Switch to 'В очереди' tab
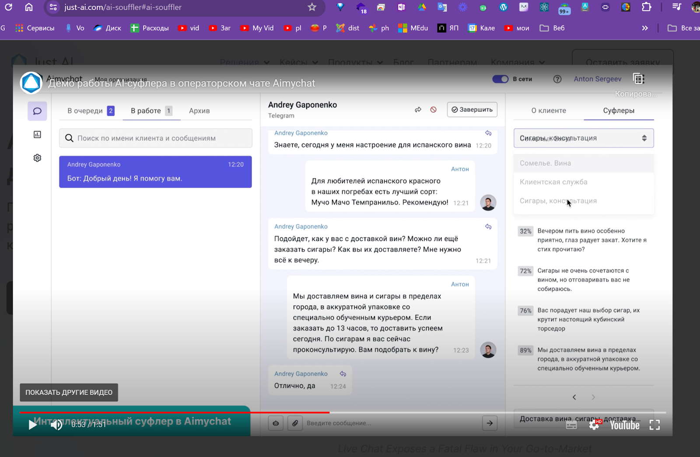Image resolution: width=700 pixels, height=457 pixels. pyautogui.click(x=91, y=111)
